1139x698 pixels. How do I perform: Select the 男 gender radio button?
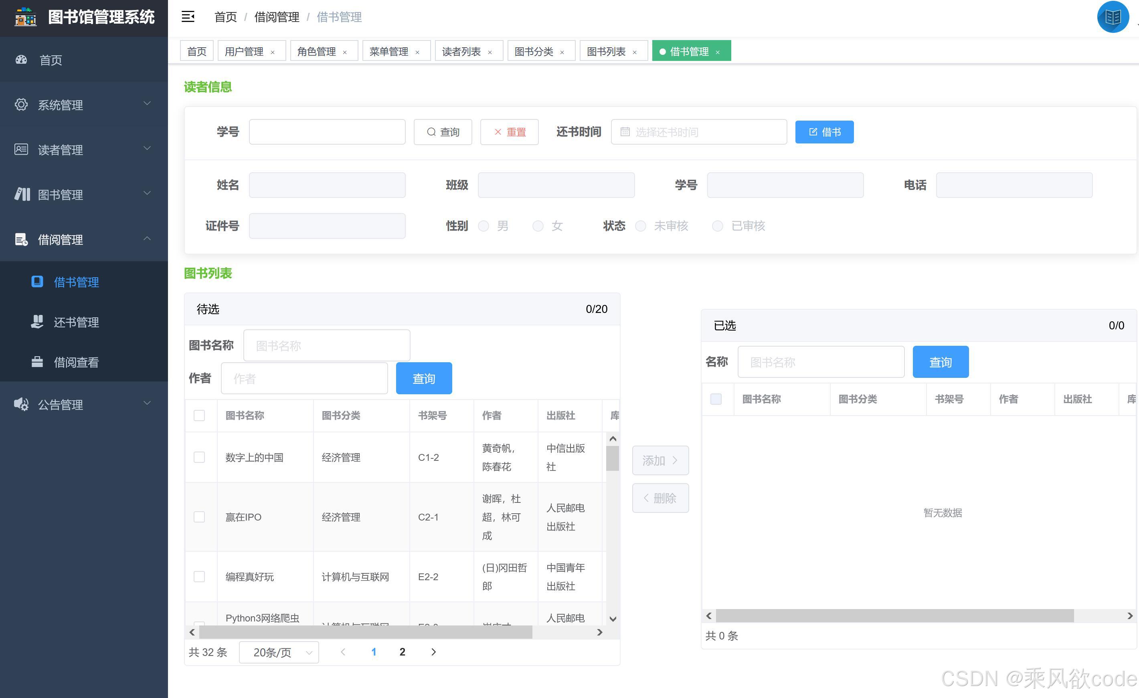click(484, 226)
